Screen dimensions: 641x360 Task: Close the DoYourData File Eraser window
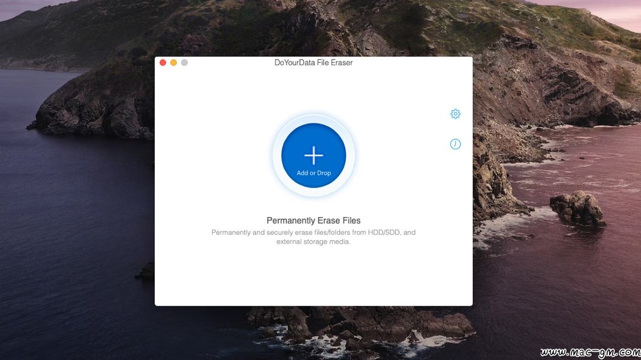click(x=163, y=63)
